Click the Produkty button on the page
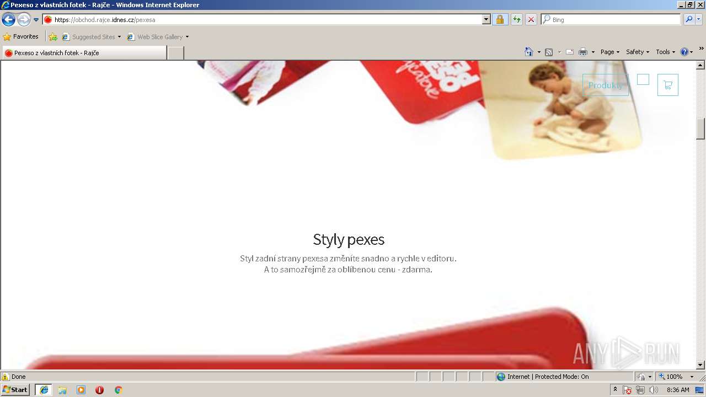706x397 pixels. pyautogui.click(x=605, y=85)
